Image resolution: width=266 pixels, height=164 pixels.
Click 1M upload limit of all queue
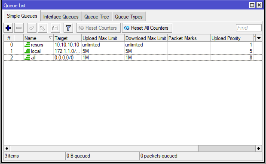[86, 58]
